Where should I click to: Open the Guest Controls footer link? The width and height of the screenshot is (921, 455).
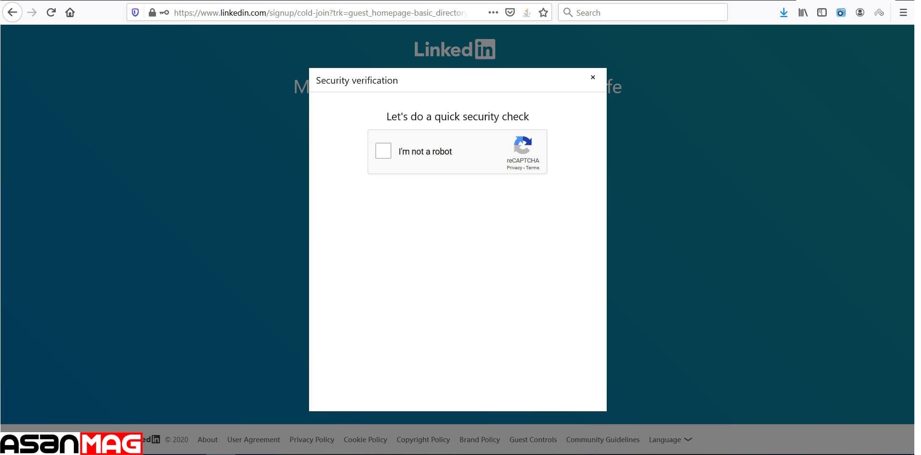[533, 439]
